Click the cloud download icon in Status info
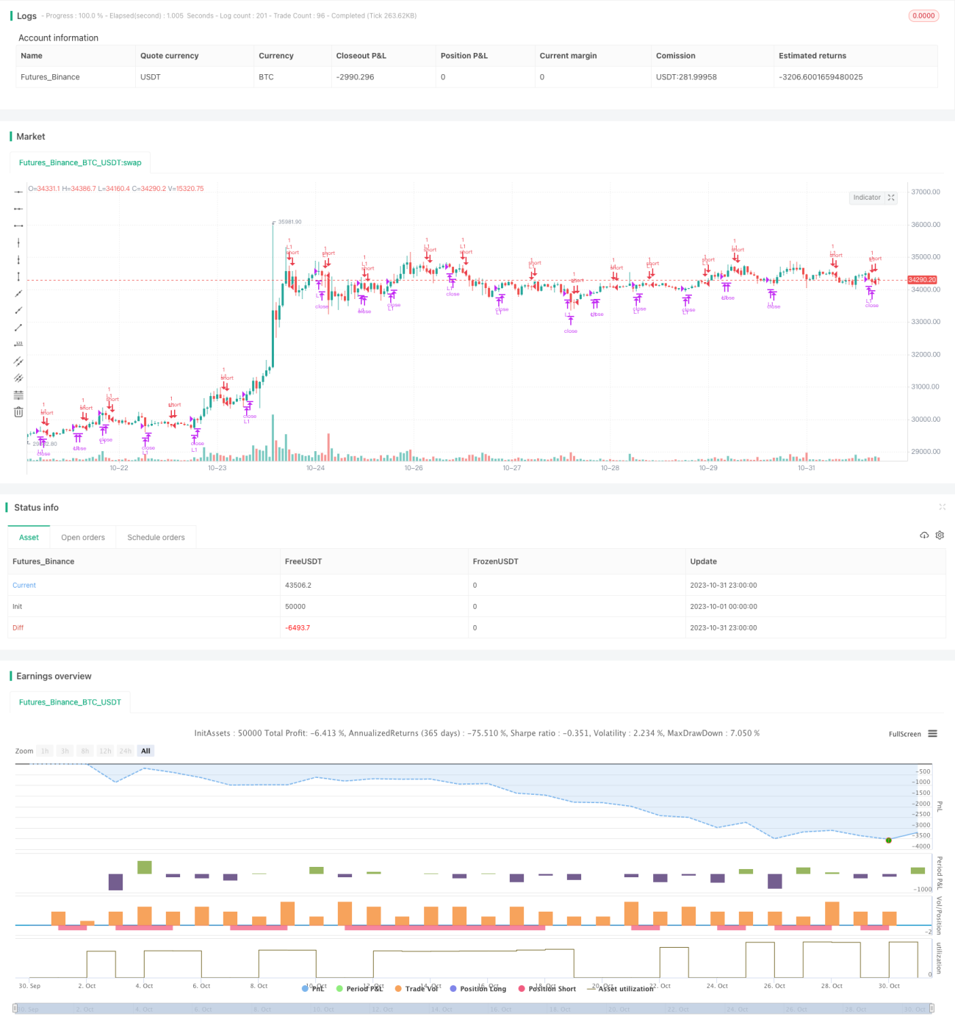Screen dimensions: 955x1030 point(924,535)
